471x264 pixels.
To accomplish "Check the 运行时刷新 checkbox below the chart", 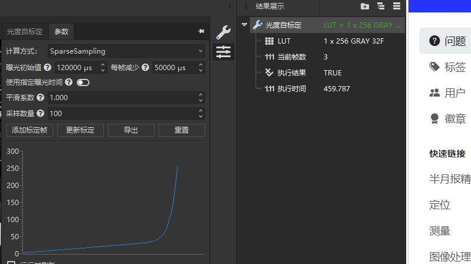I will [11, 263].
